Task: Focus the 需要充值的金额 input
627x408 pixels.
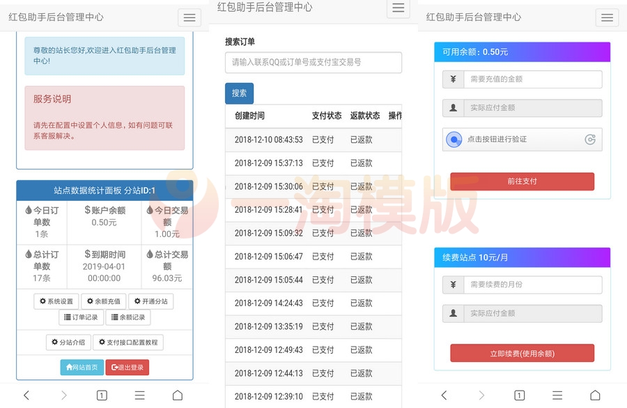Action: click(x=533, y=80)
